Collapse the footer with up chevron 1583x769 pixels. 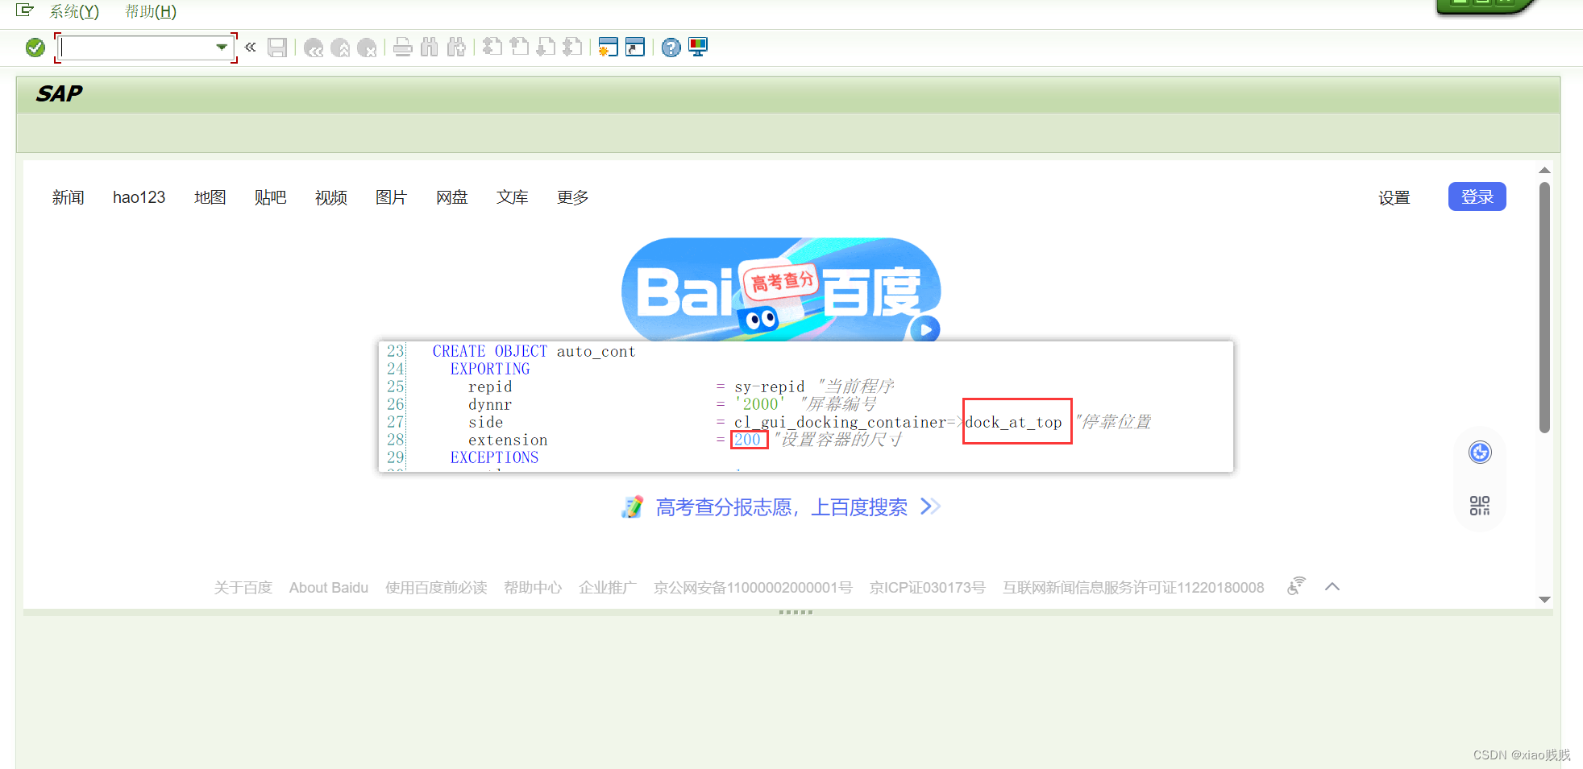[1332, 587]
